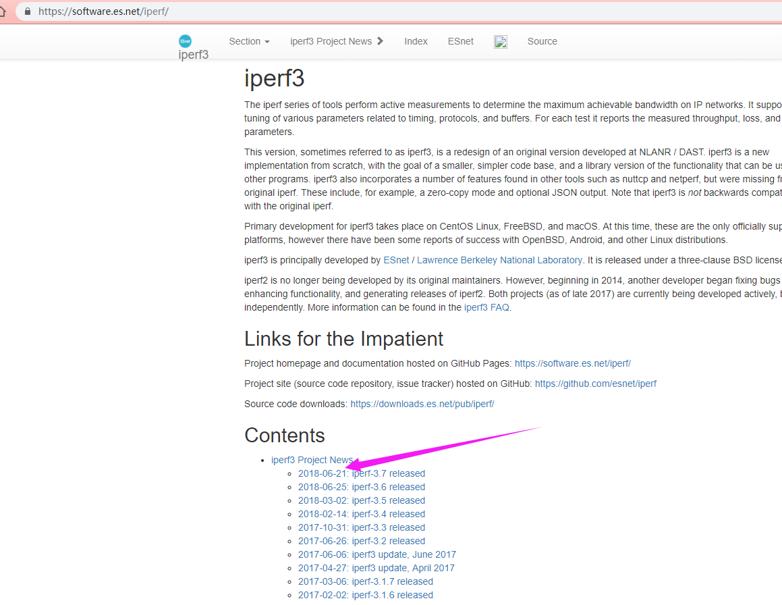Open the GitHub project repository link

click(595, 384)
